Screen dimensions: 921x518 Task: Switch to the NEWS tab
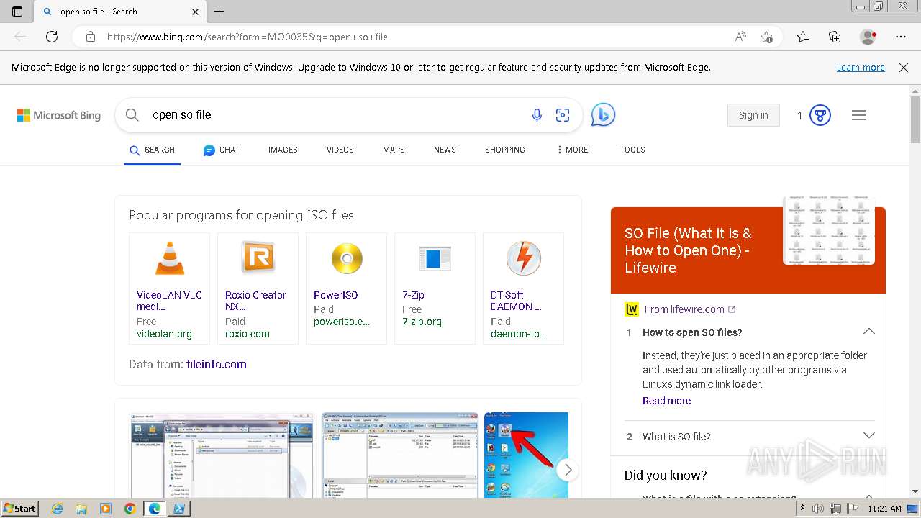click(445, 150)
